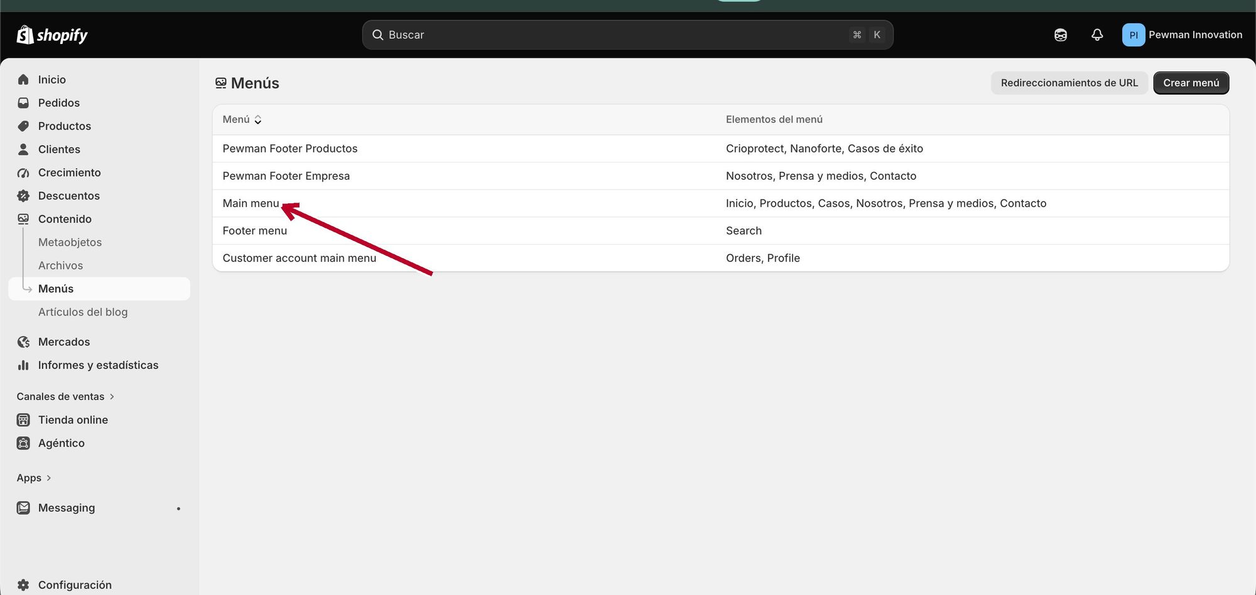Open the Pewman Innovation account menu
Screen dimensions: 1256x595
[x=1183, y=35]
